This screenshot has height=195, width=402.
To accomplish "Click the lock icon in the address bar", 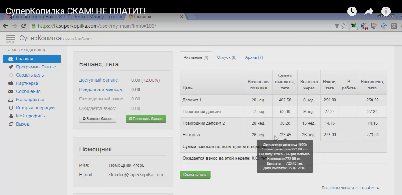I will click(x=33, y=26).
